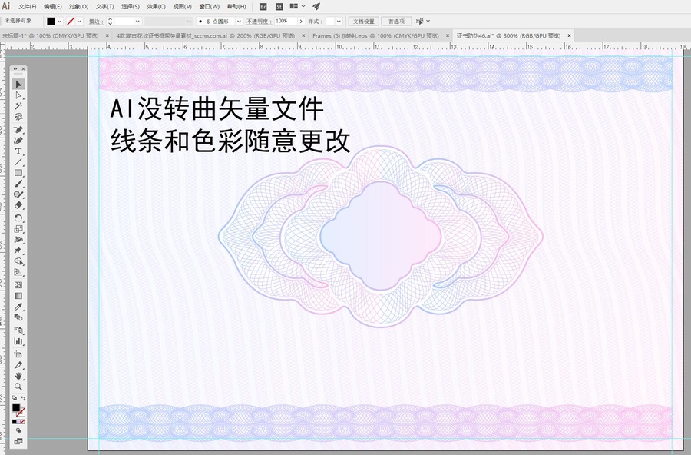Click the arrange documents layout icon
Screen dimensions: 691x455
pos(294,7)
